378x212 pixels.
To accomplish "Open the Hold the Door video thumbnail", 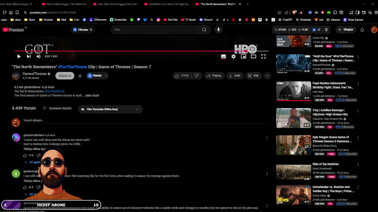I will pyautogui.click(x=293, y=64).
